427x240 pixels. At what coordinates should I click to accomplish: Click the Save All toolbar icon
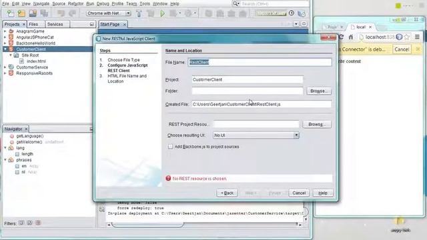tap(44, 13)
